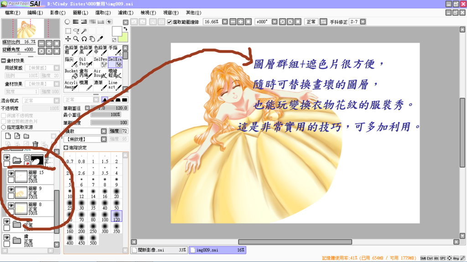Create a new layer folder
The image size is (467, 262).
[26, 136]
